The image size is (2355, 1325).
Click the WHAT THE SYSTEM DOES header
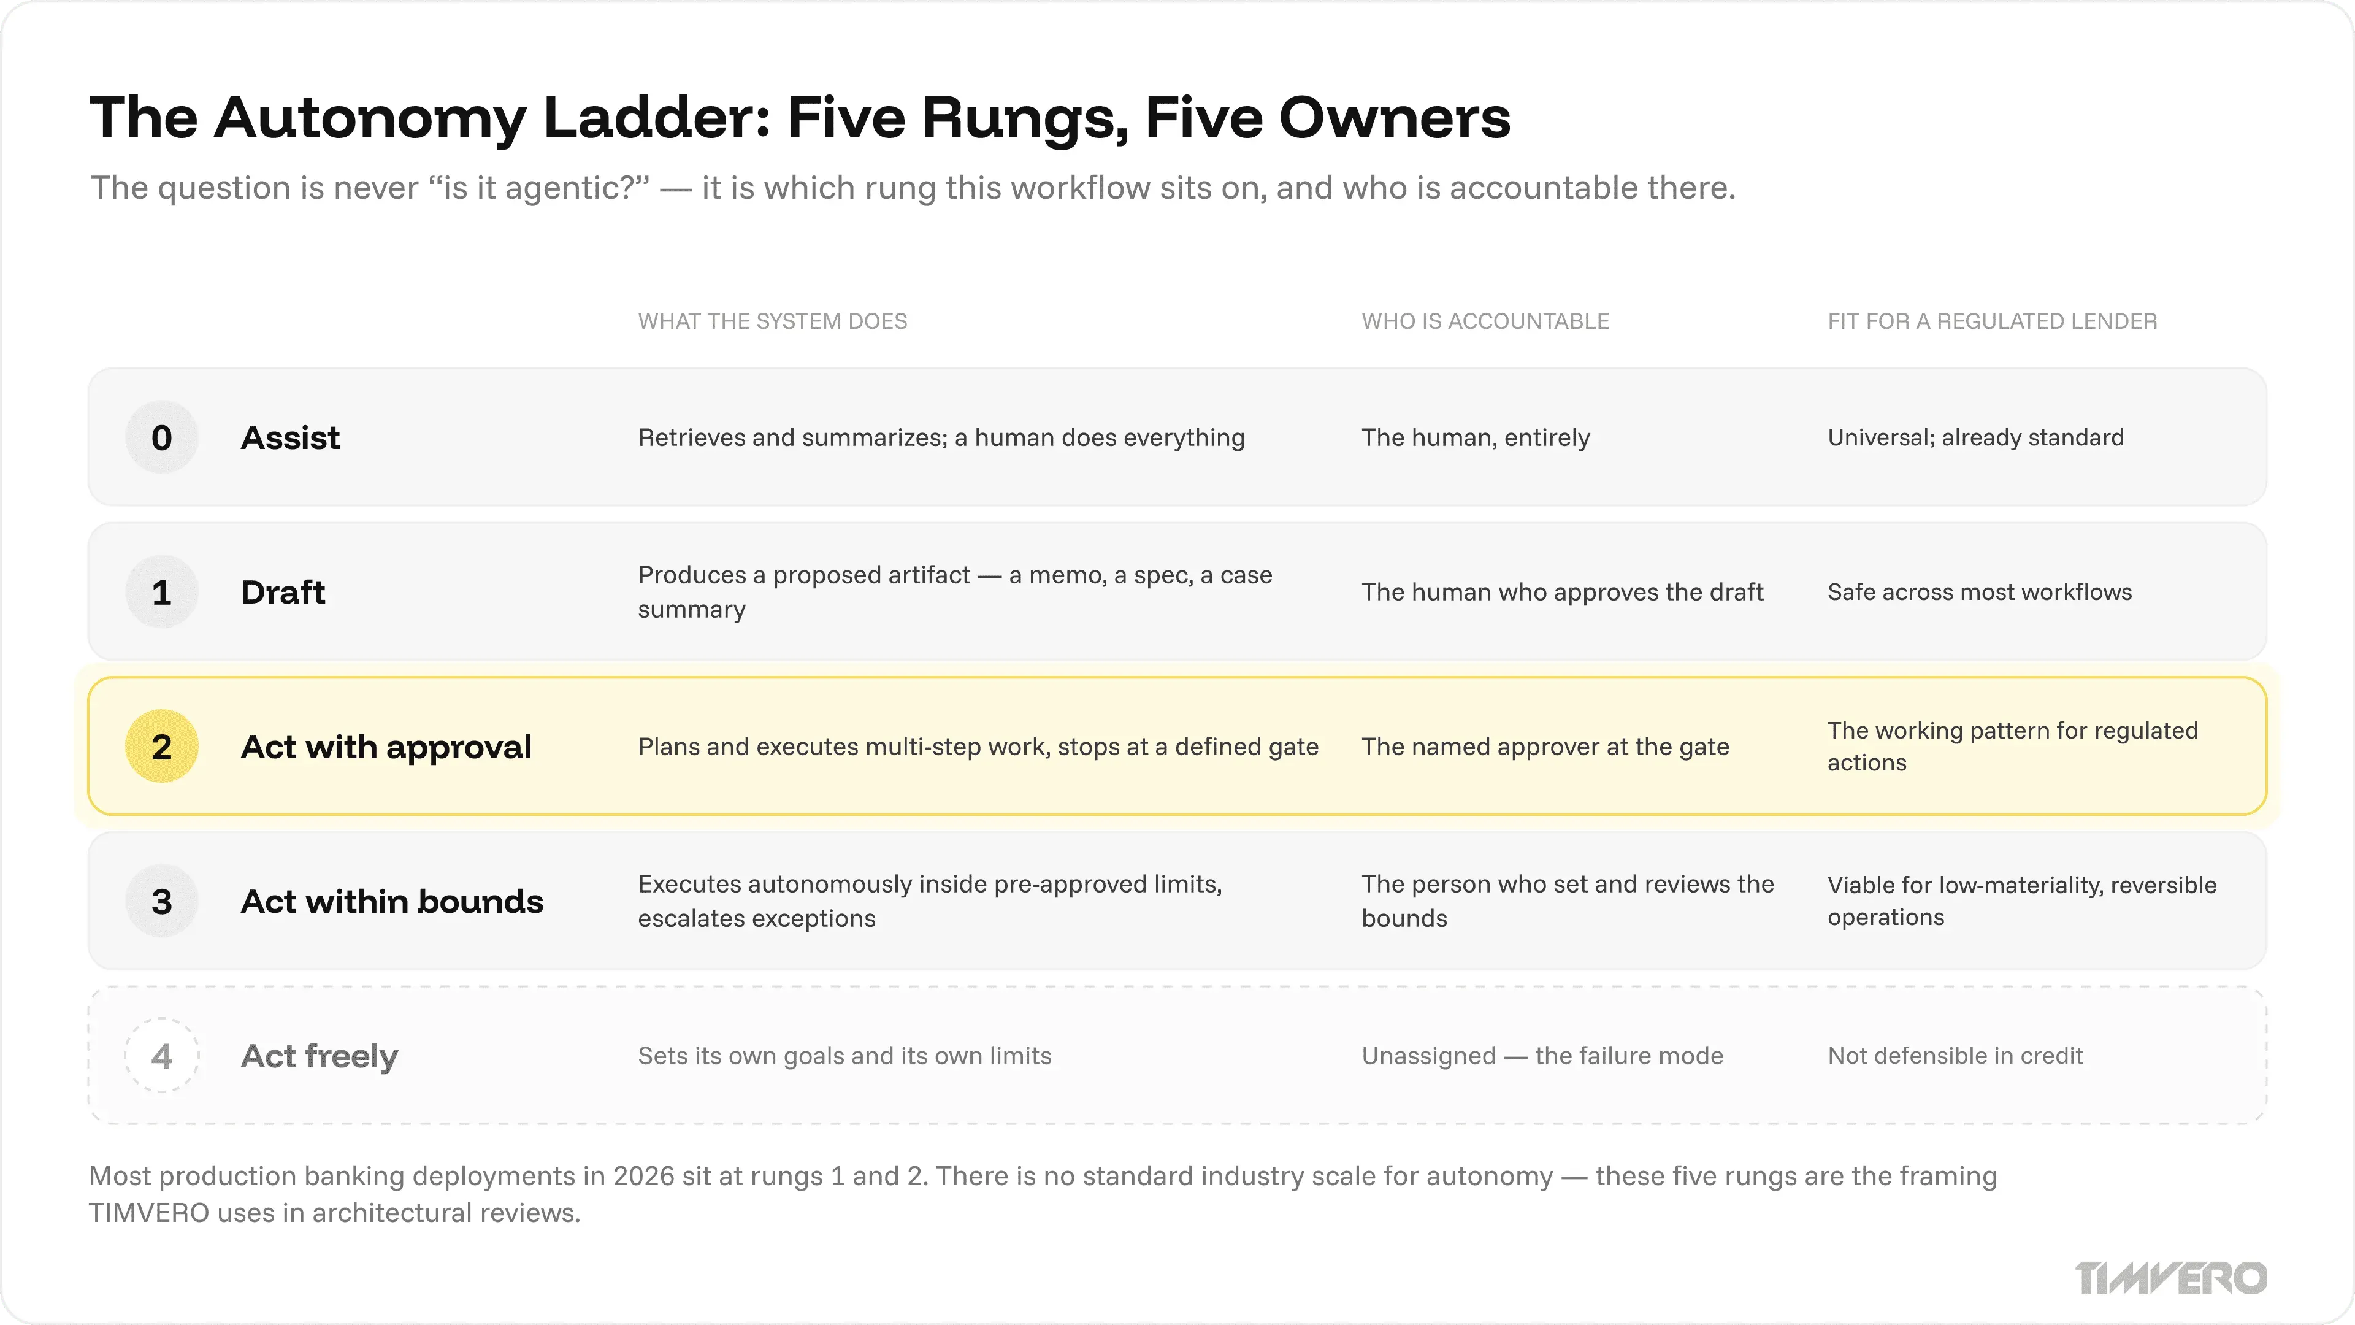773,322
